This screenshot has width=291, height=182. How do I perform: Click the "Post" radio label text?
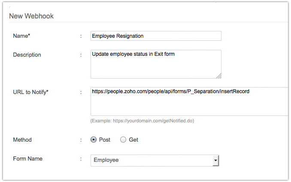[105, 140]
